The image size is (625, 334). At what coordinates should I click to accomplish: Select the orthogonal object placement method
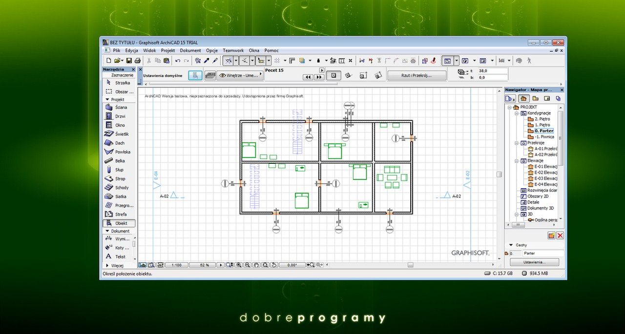tap(333, 76)
